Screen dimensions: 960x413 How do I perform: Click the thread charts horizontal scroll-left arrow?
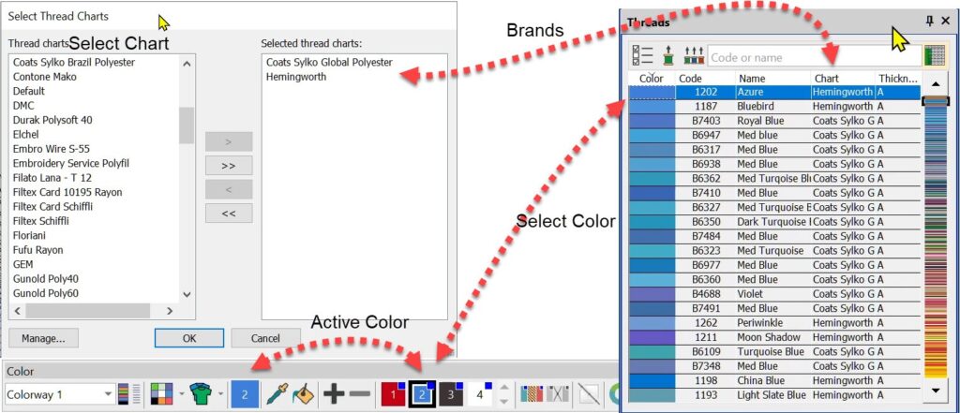tap(17, 312)
